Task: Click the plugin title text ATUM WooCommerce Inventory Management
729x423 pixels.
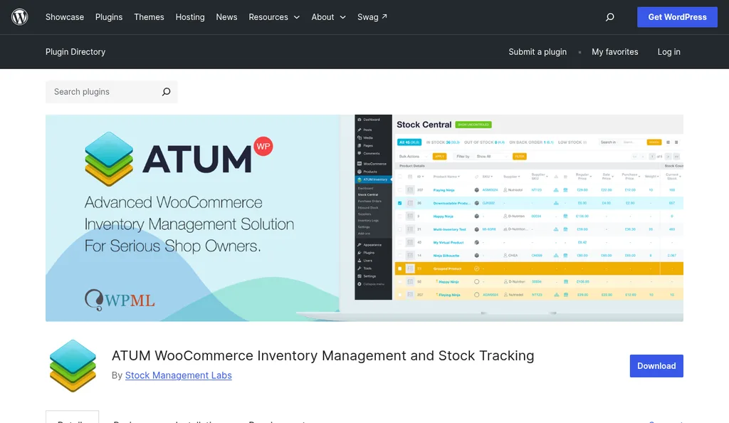Action: pyautogui.click(x=322, y=355)
